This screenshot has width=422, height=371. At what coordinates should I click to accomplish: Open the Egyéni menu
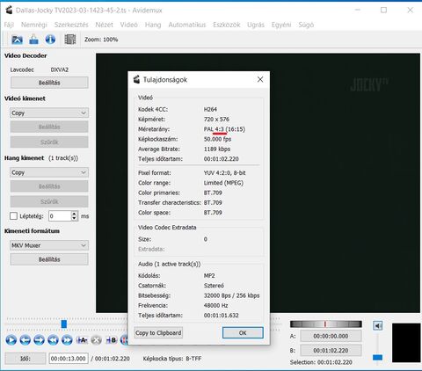(x=281, y=25)
